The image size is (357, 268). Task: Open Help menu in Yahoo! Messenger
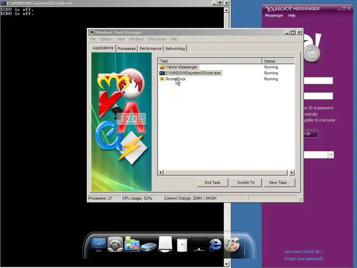(x=291, y=15)
